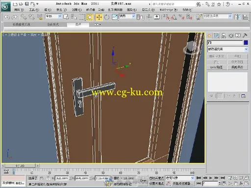The width and height of the screenshot is (251, 188).
Task: Open the MAXScript menu
Action: click(x=169, y=10)
